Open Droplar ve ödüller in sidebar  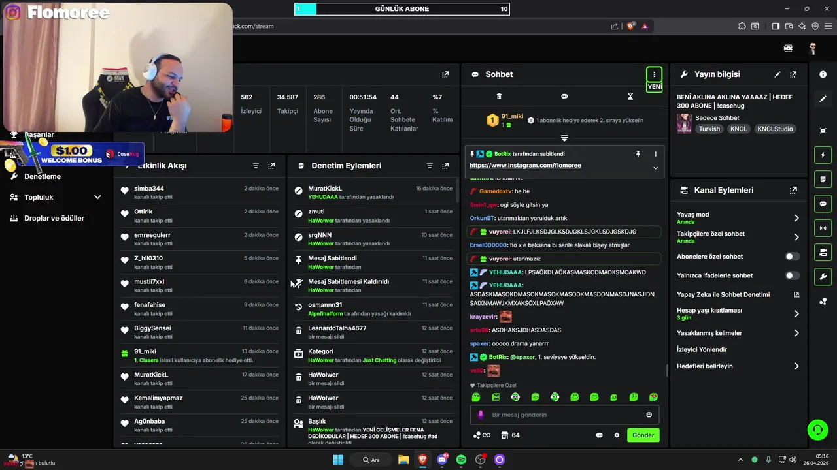pyautogui.click(x=55, y=218)
